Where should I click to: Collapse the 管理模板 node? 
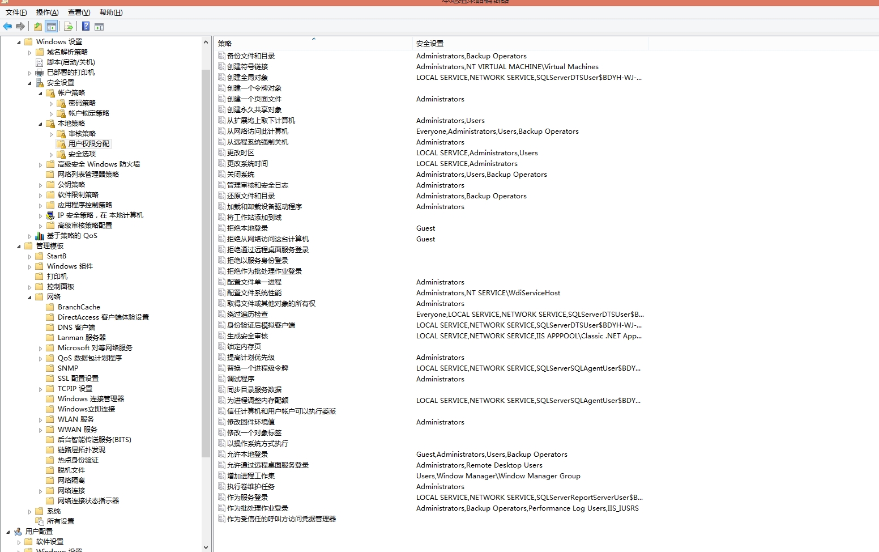click(x=19, y=247)
